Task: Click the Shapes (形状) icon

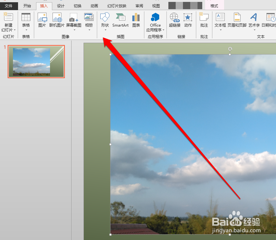Action: coord(105,17)
